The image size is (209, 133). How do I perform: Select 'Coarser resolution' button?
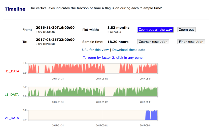point(153,42)
